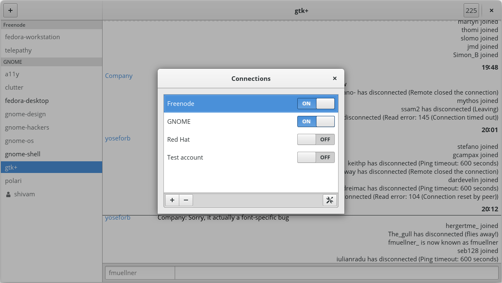Click the gtk+ title in the header bar
502x283 pixels.
301,10
